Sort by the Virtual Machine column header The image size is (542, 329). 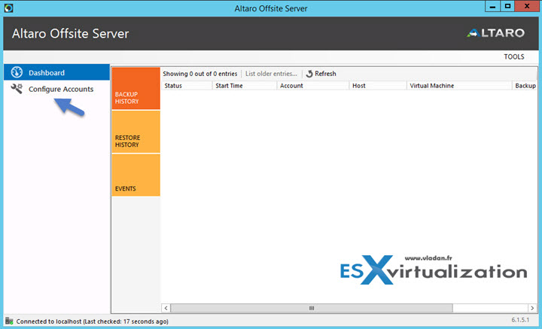[x=459, y=86]
